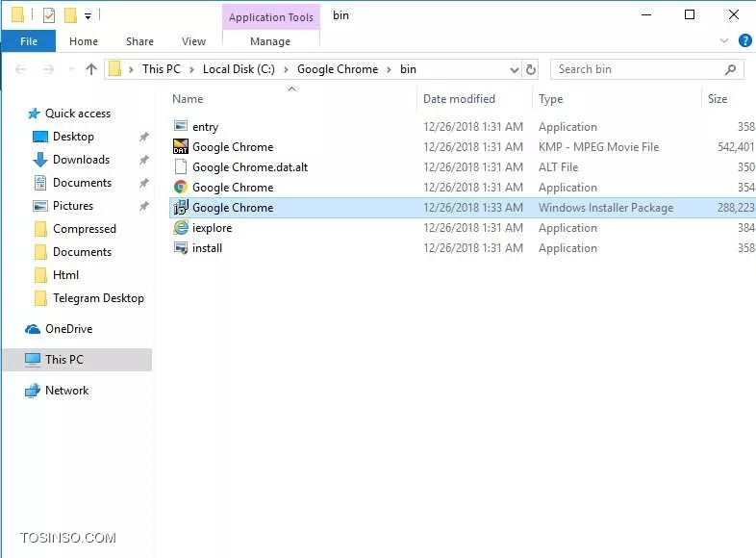Click the folder icon in address bar
Screen dimensions: 756x558
tap(114, 69)
